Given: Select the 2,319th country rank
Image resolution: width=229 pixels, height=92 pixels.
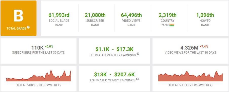Looking at the screenshot, I should [168, 15].
